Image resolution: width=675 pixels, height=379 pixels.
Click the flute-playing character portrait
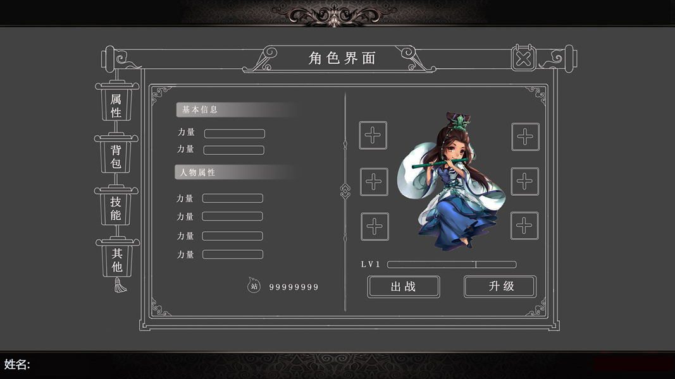[x=450, y=181]
